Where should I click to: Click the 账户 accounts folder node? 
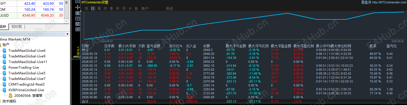point(6,45)
